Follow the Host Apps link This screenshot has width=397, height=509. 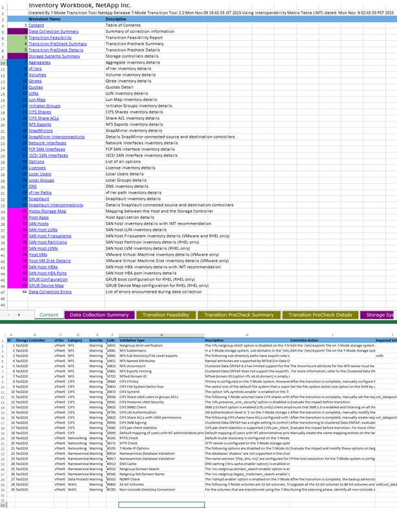click(x=39, y=218)
